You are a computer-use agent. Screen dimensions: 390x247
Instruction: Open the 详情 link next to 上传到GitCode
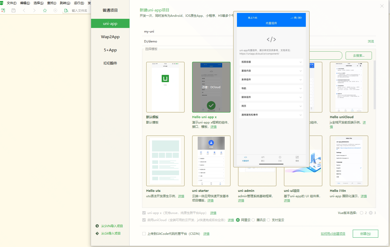(x=206, y=234)
